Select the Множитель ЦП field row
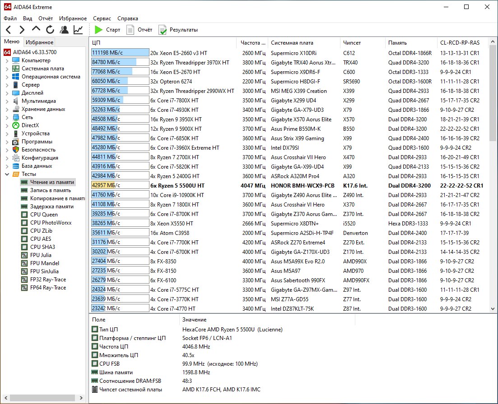This screenshot has width=498, height=404. click(x=222, y=355)
